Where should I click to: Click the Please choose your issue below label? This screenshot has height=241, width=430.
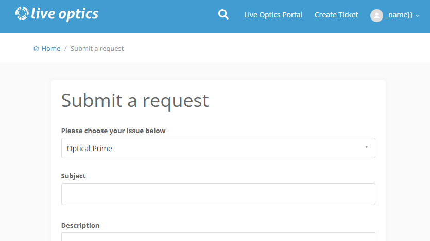pos(113,131)
